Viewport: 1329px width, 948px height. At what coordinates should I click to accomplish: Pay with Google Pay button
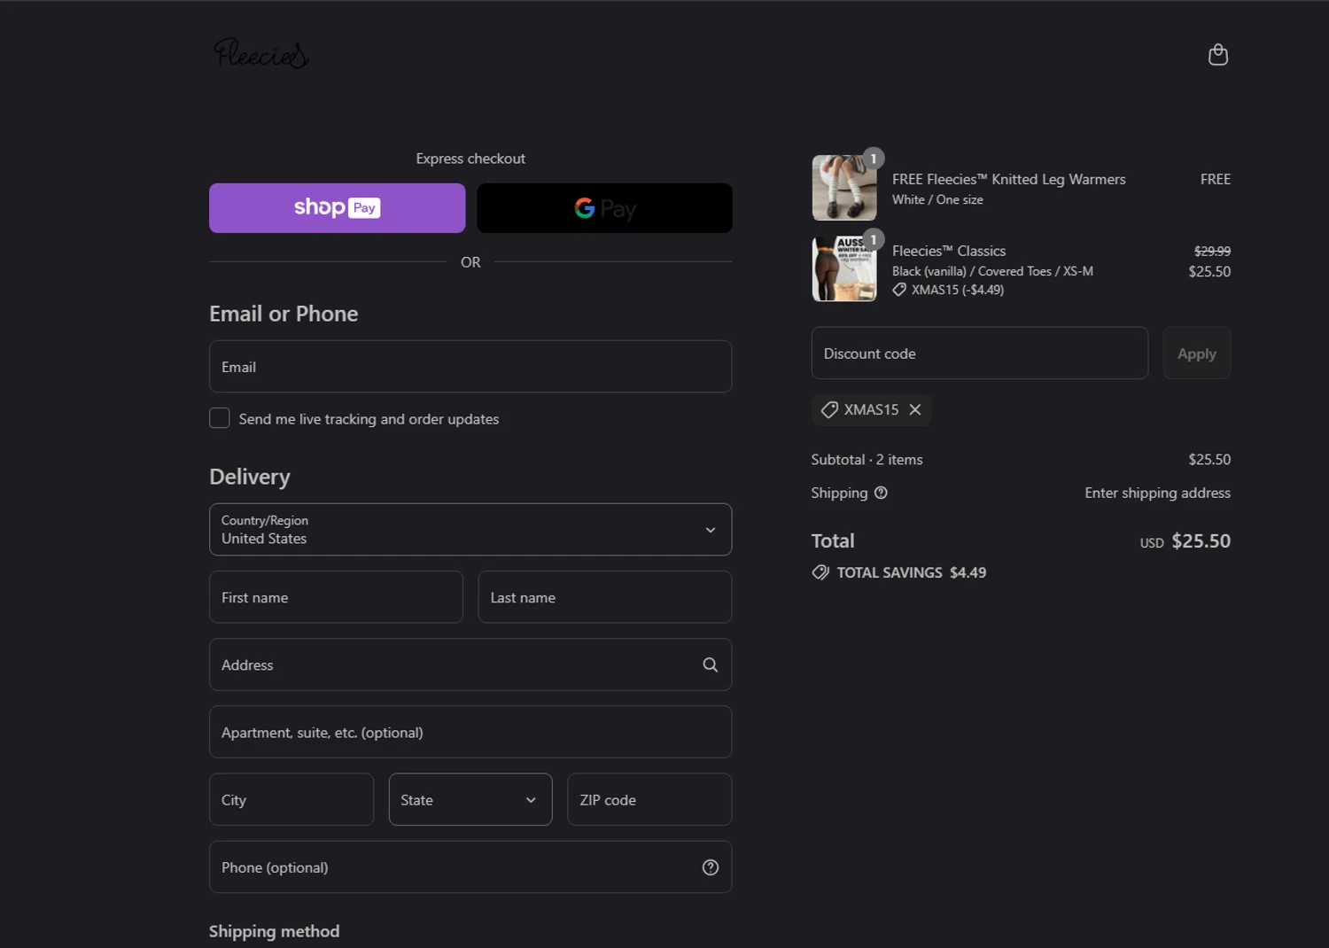[604, 208]
